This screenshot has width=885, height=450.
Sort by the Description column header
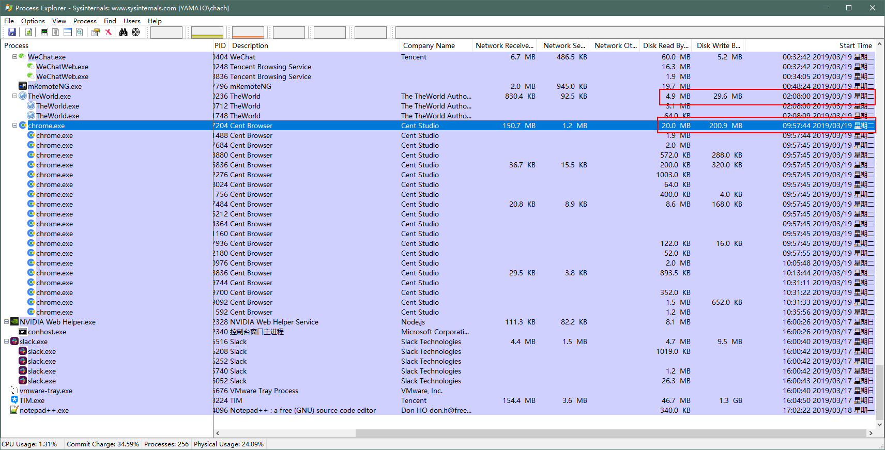(x=315, y=45)
